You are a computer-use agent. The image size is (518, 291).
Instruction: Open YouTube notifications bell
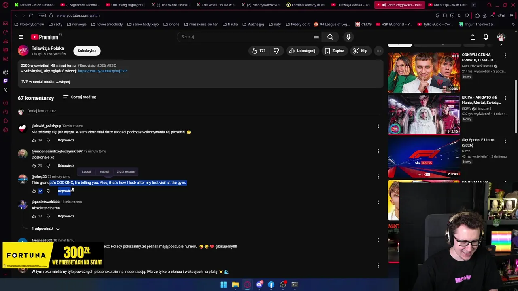coord(486,37)
